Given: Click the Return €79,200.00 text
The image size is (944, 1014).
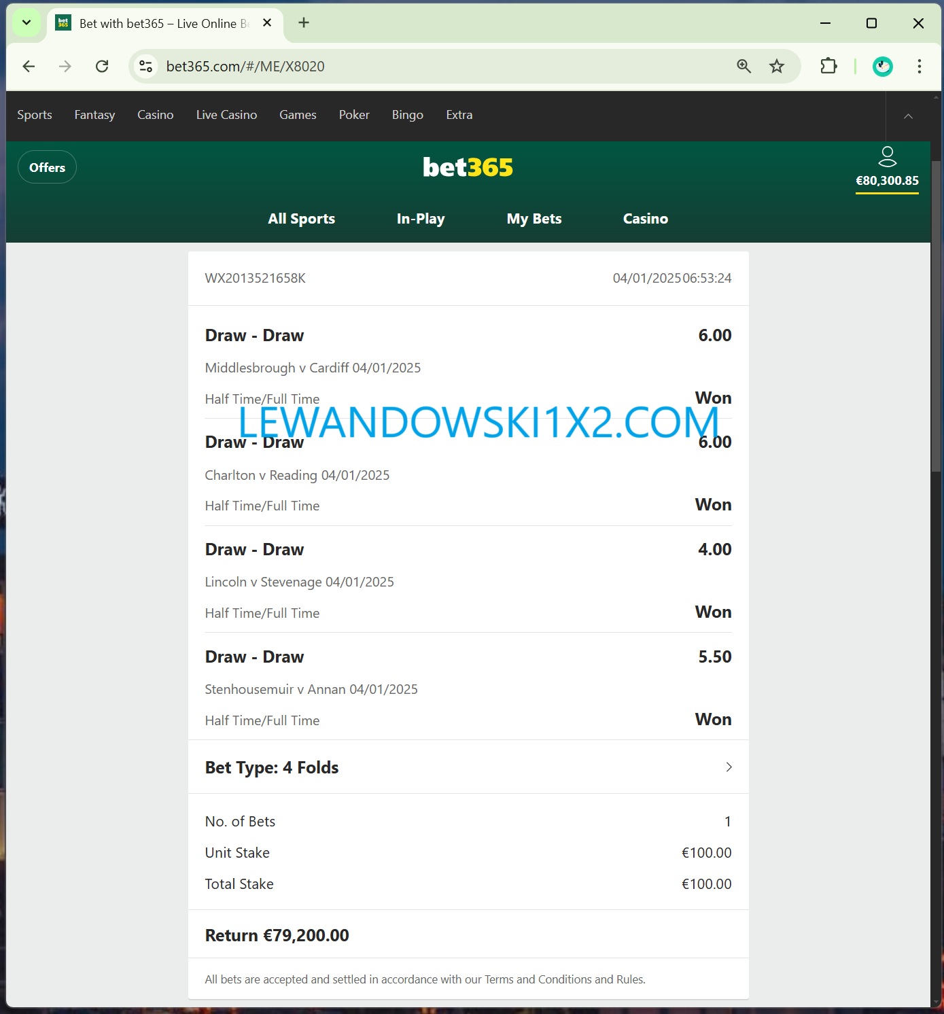Looking at the screenshot, I should (277, 935).
